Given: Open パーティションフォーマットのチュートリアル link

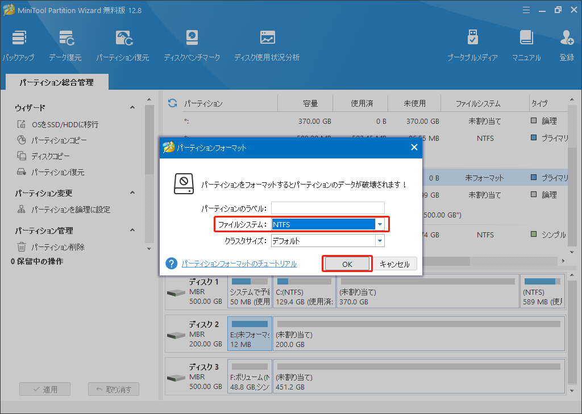Looking at the screenshot, I should 239,264.
